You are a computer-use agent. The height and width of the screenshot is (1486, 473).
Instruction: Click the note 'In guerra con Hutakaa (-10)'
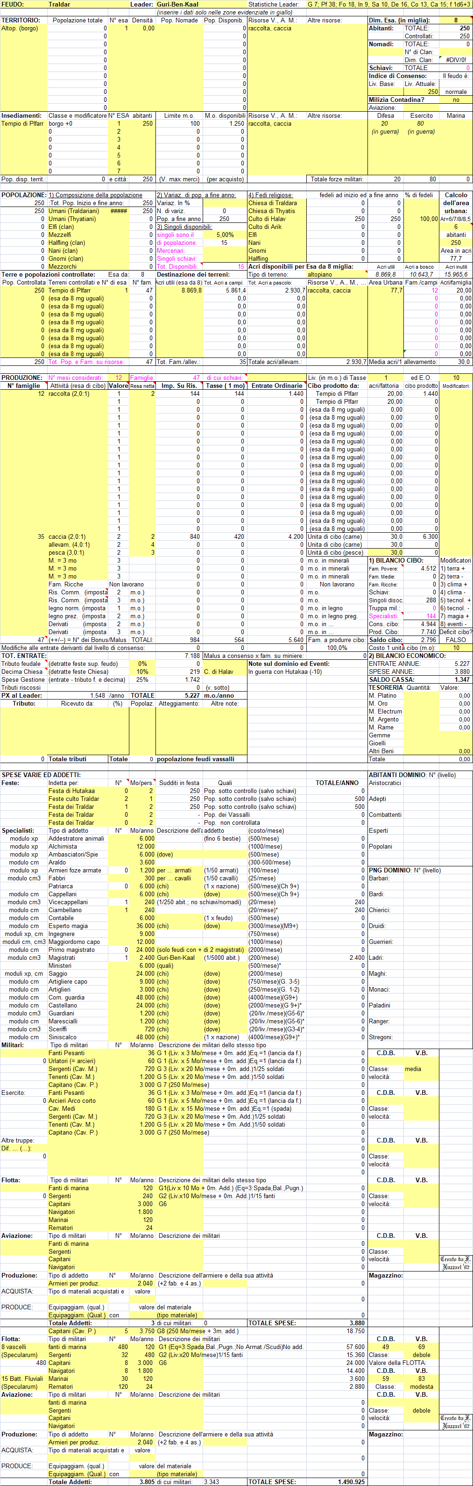pos(285,672)
